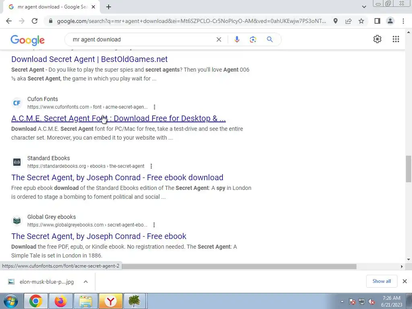Image resolution: width=412 pixels, height=309 pixels.
Task: Bookmark this page with the star icon
Action: [x=362, y=21]
